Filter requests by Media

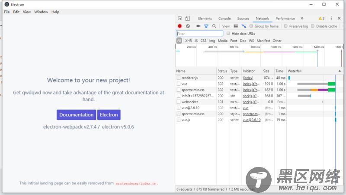tap(223, 41)
